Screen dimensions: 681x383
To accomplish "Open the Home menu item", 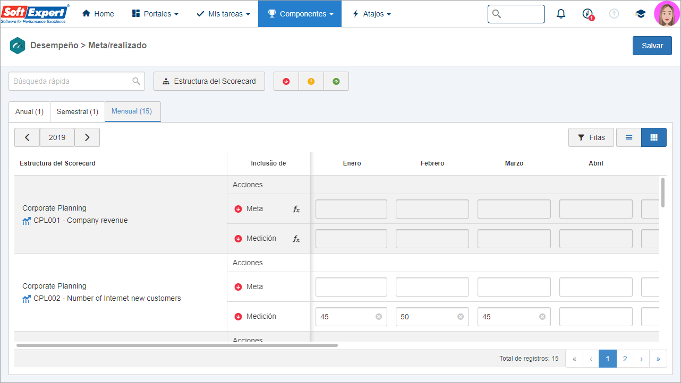I will 98,14.
